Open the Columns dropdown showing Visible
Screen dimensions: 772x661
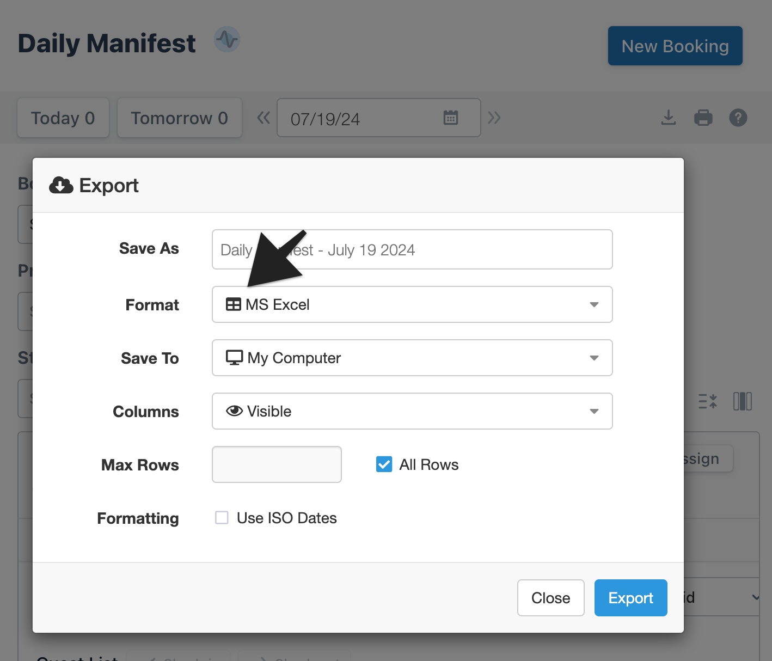[x=412, y=411]
